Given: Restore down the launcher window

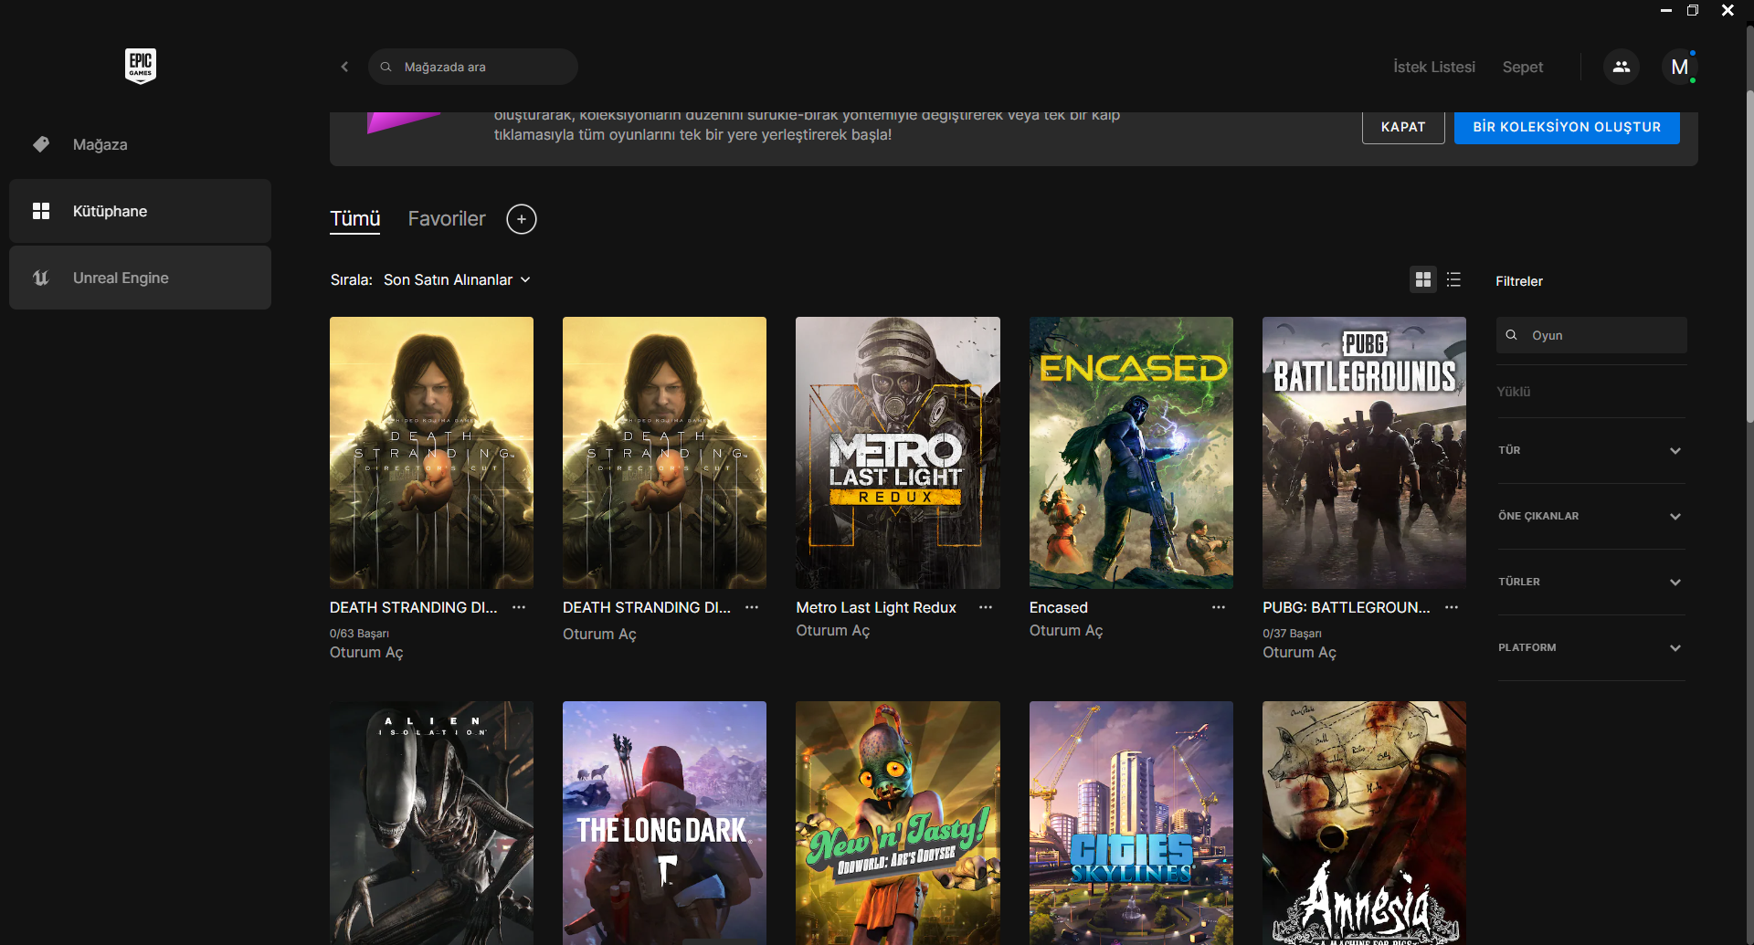Looking at the screenshot, I should 1693,11.
